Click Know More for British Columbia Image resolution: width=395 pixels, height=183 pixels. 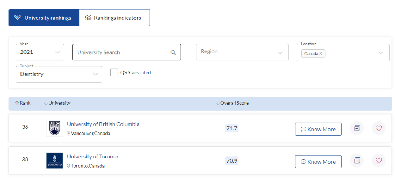[x=318, y=129]
